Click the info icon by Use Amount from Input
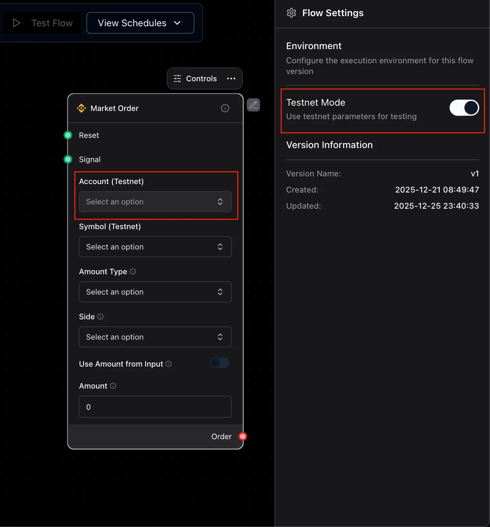The width and height of the screenshot is (490, 527). point(169,364)
